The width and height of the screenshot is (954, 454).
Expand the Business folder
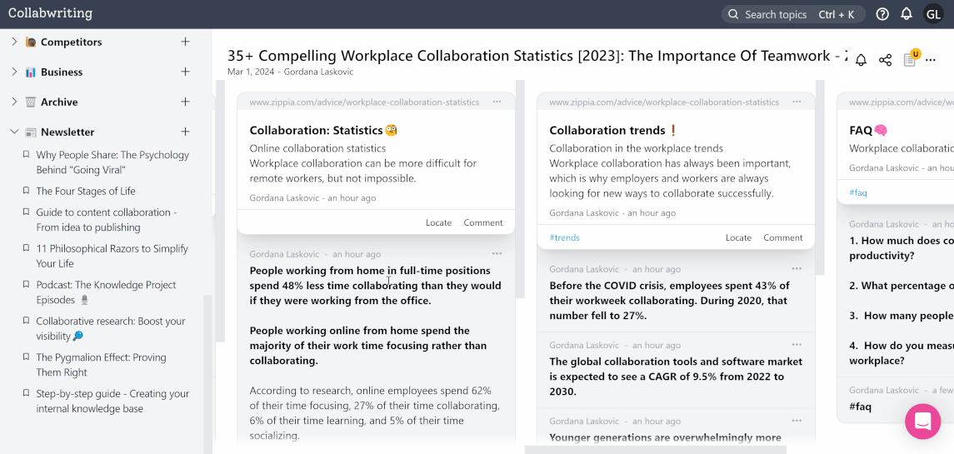coord(14,72)
